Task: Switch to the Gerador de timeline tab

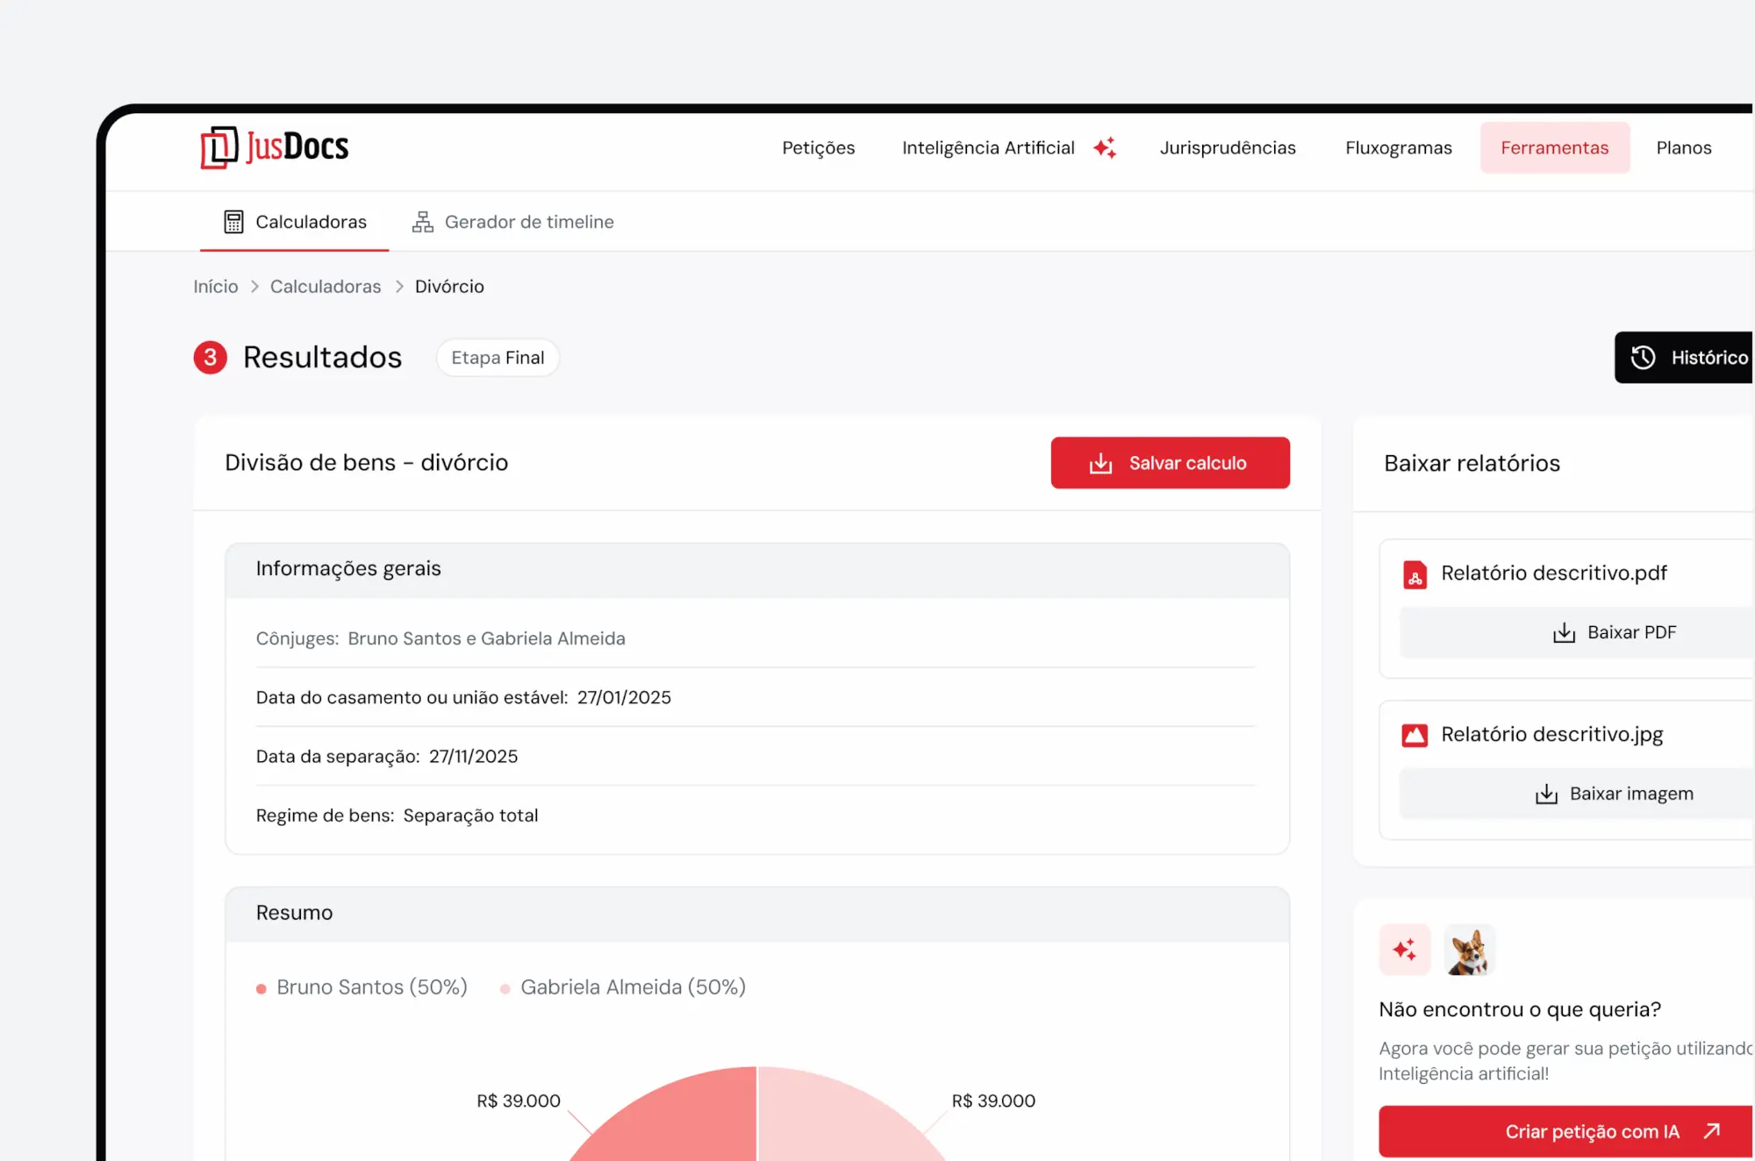Action: (528, 222)
